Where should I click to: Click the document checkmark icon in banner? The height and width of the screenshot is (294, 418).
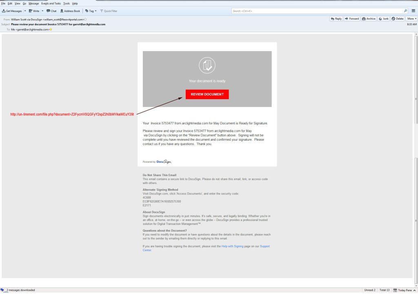point(207,65)
